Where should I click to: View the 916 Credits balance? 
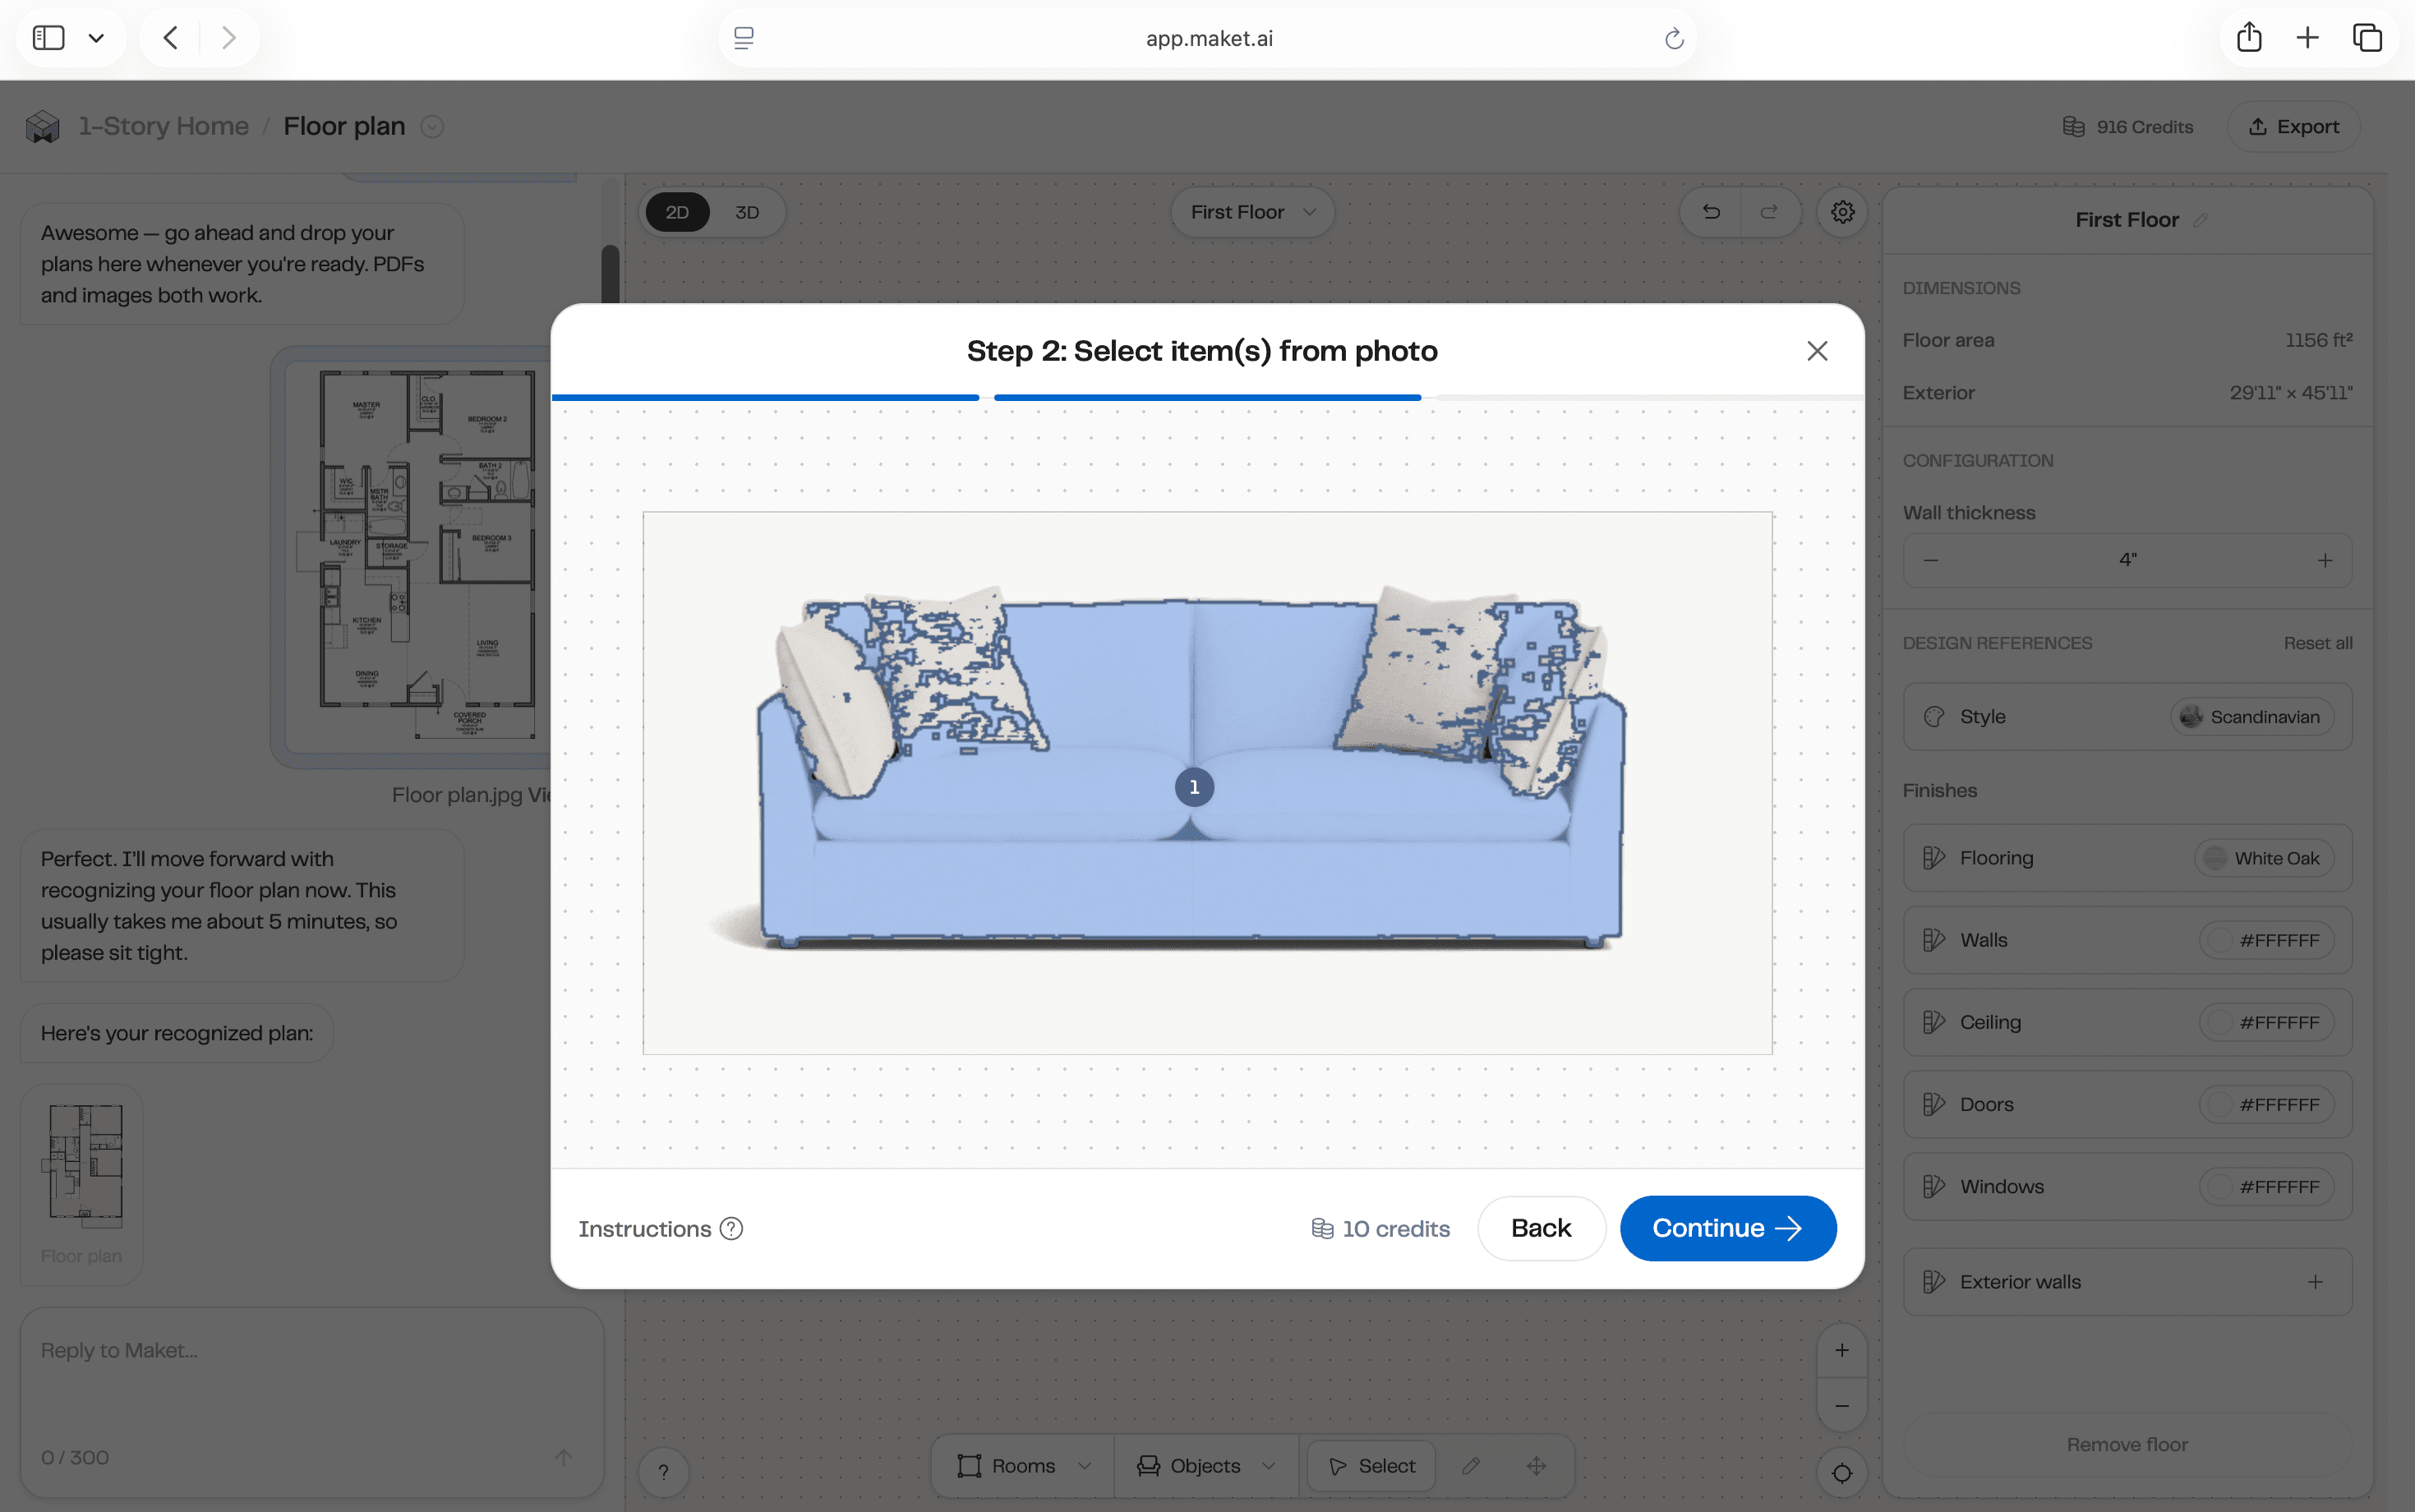coord(2128,127)
